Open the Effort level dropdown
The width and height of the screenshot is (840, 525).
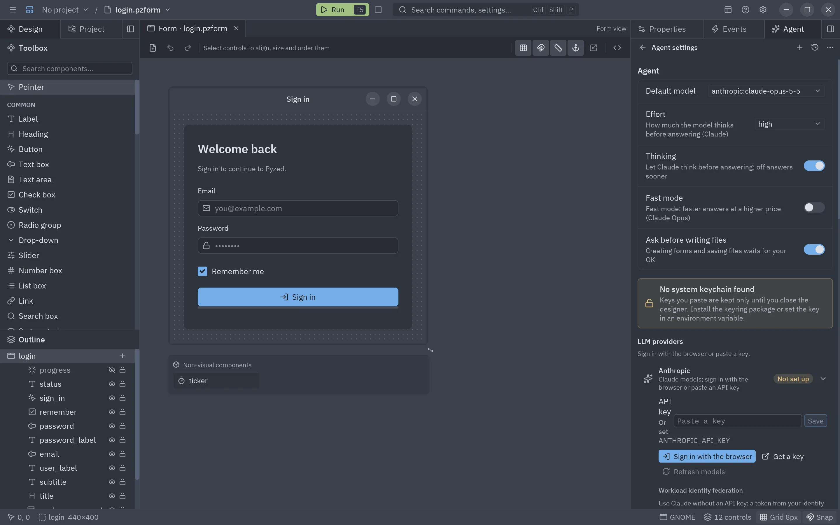(x=789, y=124)
